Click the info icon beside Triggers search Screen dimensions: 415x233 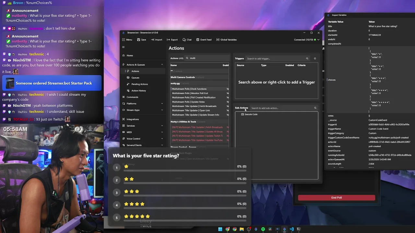point(315,59)
